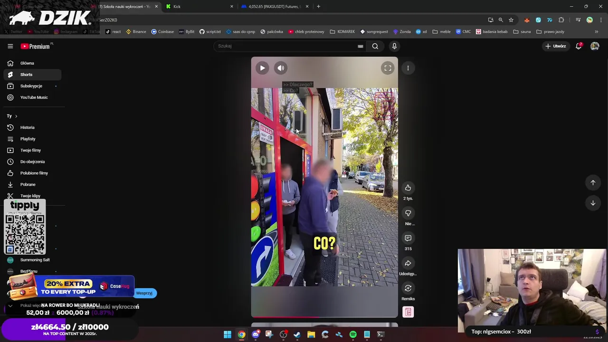
Task: Bookmark this page with star icon
Action: [x=511, y=20]
